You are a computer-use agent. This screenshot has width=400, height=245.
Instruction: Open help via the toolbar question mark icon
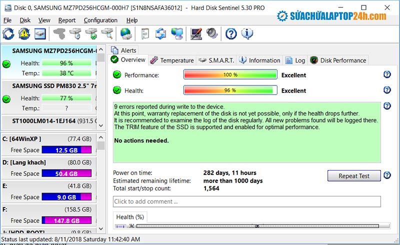230,33
